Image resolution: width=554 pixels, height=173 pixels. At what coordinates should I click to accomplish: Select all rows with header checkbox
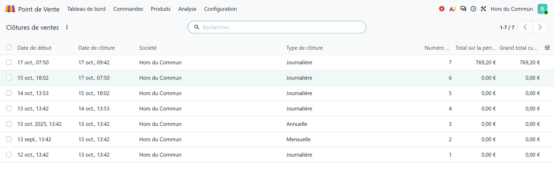click(9, 47)
